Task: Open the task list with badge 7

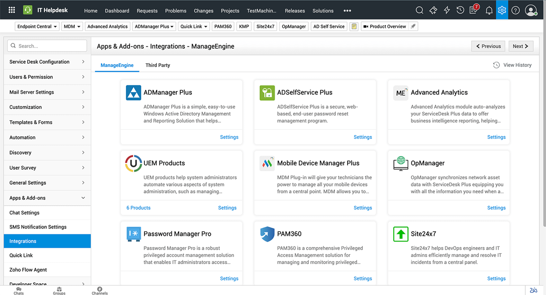Action: 474,10
